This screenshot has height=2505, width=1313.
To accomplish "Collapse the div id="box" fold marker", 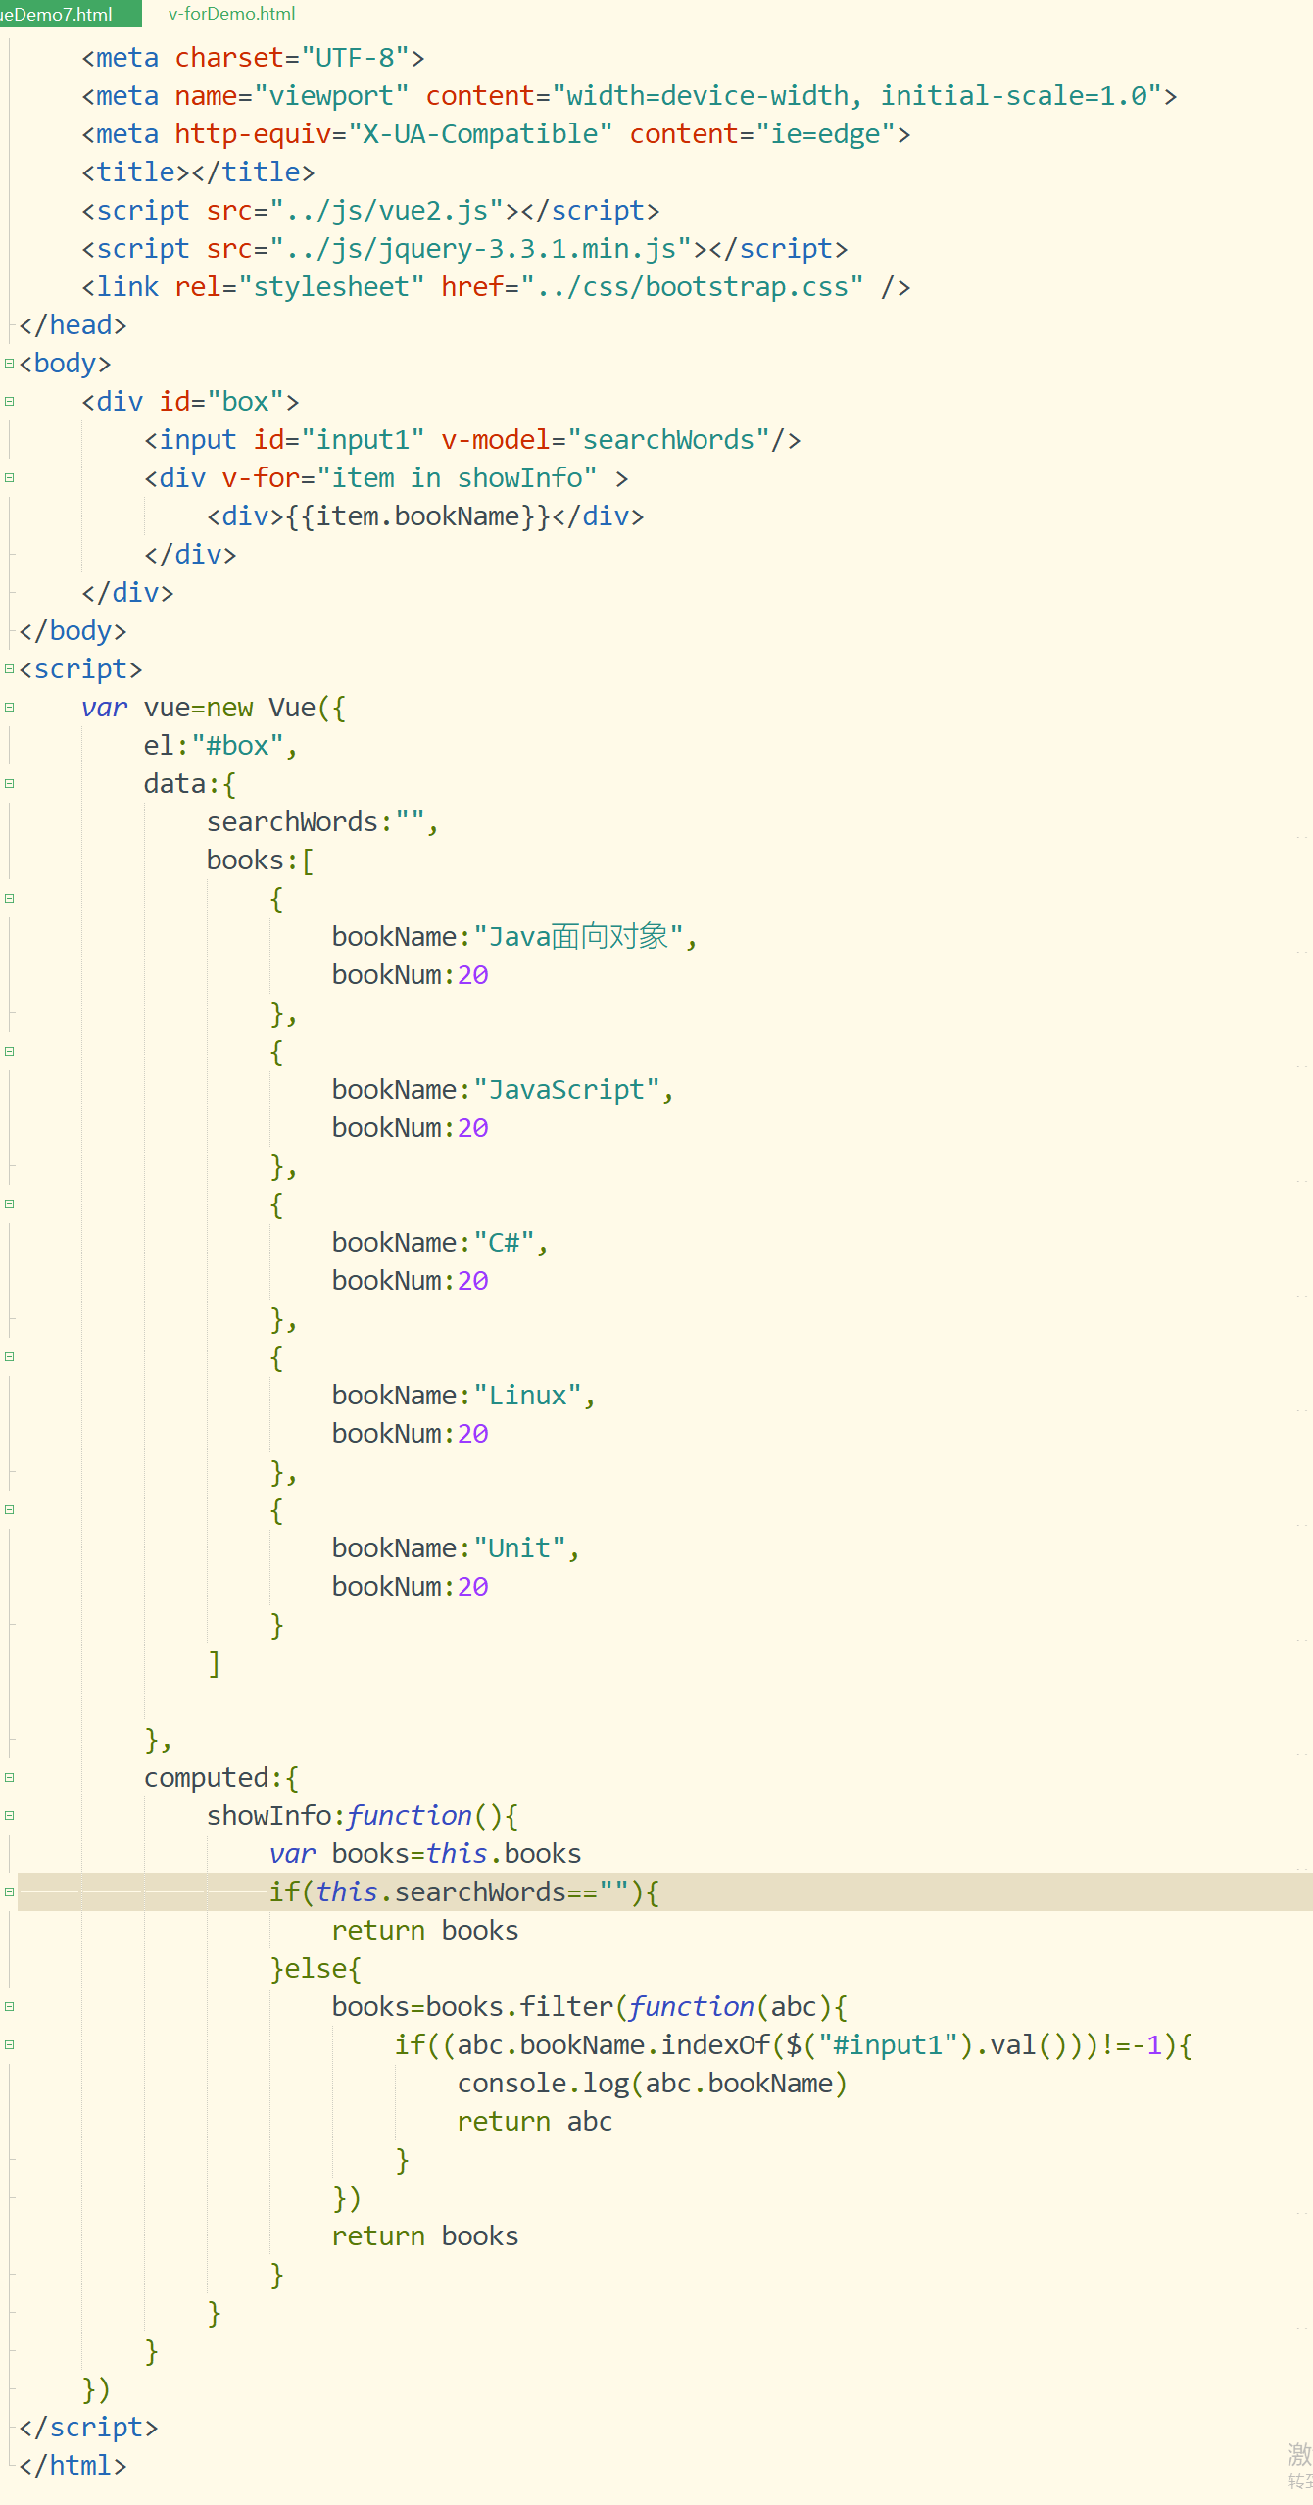I will [x=9, y=401].
